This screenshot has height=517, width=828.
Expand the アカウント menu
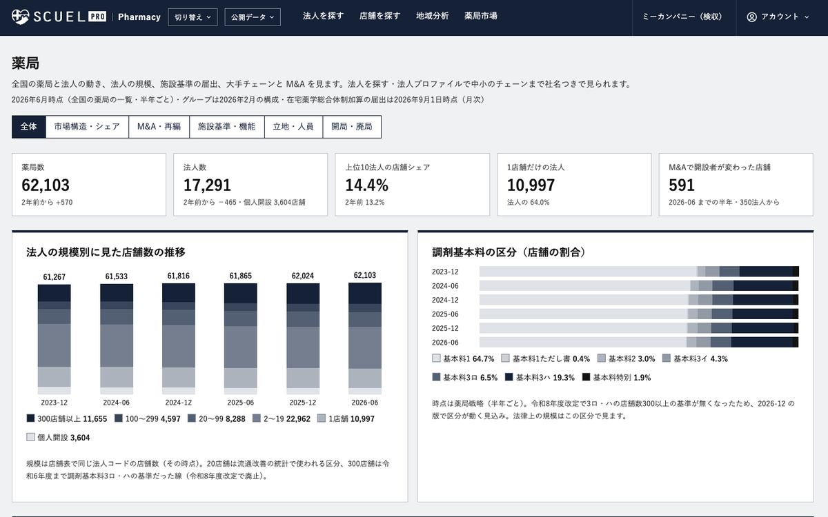tap(778, 17)
